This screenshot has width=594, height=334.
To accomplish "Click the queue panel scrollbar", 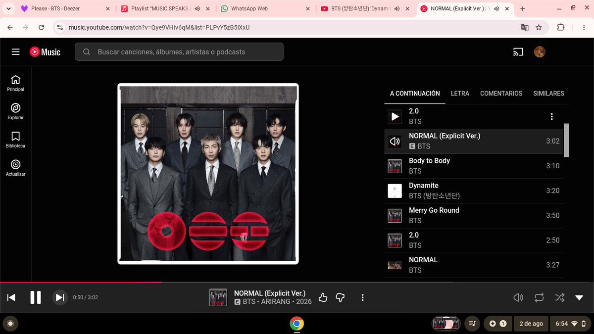I will point(566,140).
